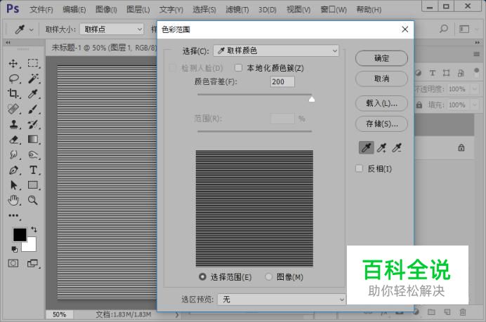This screenshot has width=486, height=322.
Task: Click the 颜色容差 value field
Action: 282,82
